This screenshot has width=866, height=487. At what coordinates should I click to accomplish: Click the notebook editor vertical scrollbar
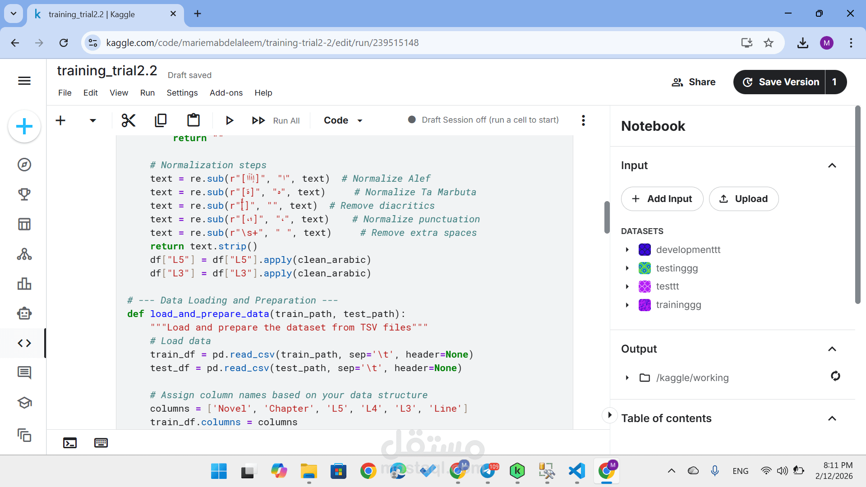tap(607, 217)
